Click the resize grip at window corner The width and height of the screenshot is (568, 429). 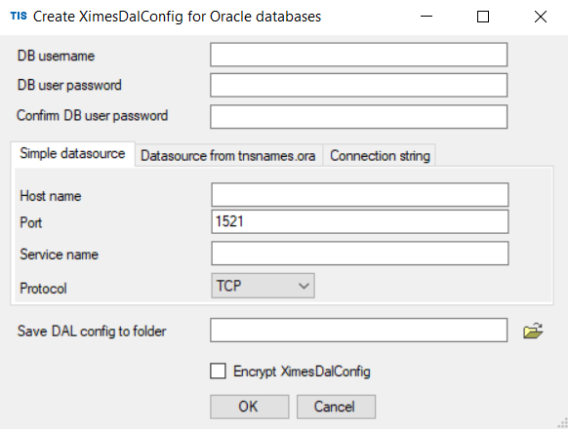click(x=562, y=423)
